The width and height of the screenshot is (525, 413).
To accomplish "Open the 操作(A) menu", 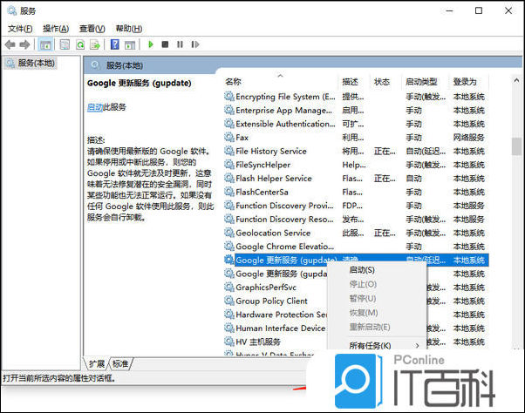I will (x=56, y=29).
